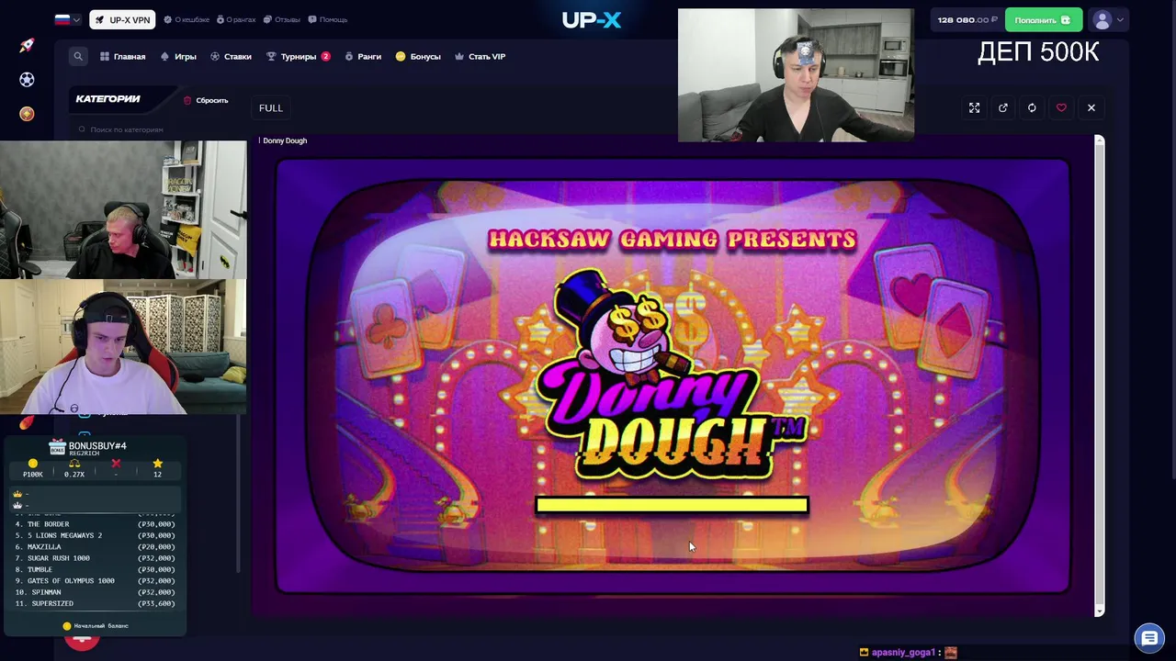Click the orange coin sidebar icon
The width and height of the screenshot is (1176, 661).
click(27, 114)
